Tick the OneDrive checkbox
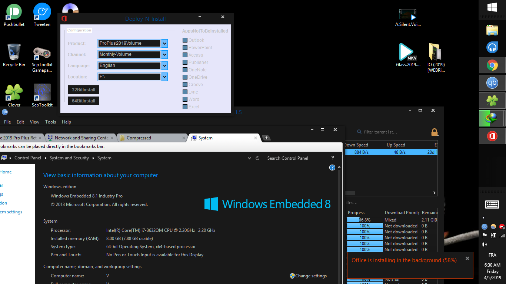The width and height of the screenshot is (506, 284). pos(185,77)
